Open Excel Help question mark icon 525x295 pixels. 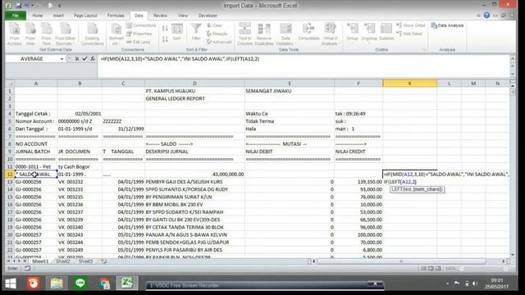click(x=486, y=16)
